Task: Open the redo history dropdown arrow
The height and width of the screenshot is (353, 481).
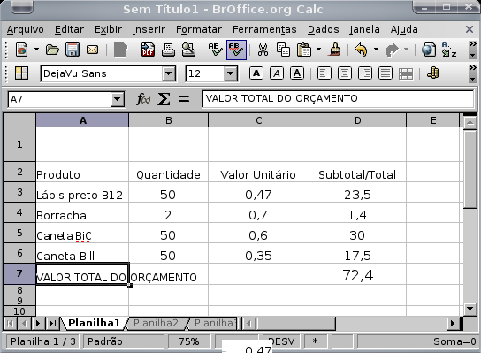Action: pos(406,50)
